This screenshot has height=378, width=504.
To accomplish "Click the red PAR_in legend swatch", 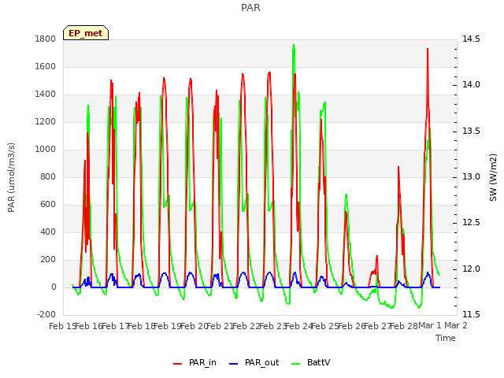I will (178, 364).
